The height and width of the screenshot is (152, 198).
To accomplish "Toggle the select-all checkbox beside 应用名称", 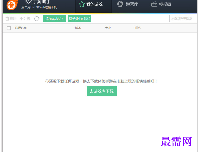I will tap(9, 28).
